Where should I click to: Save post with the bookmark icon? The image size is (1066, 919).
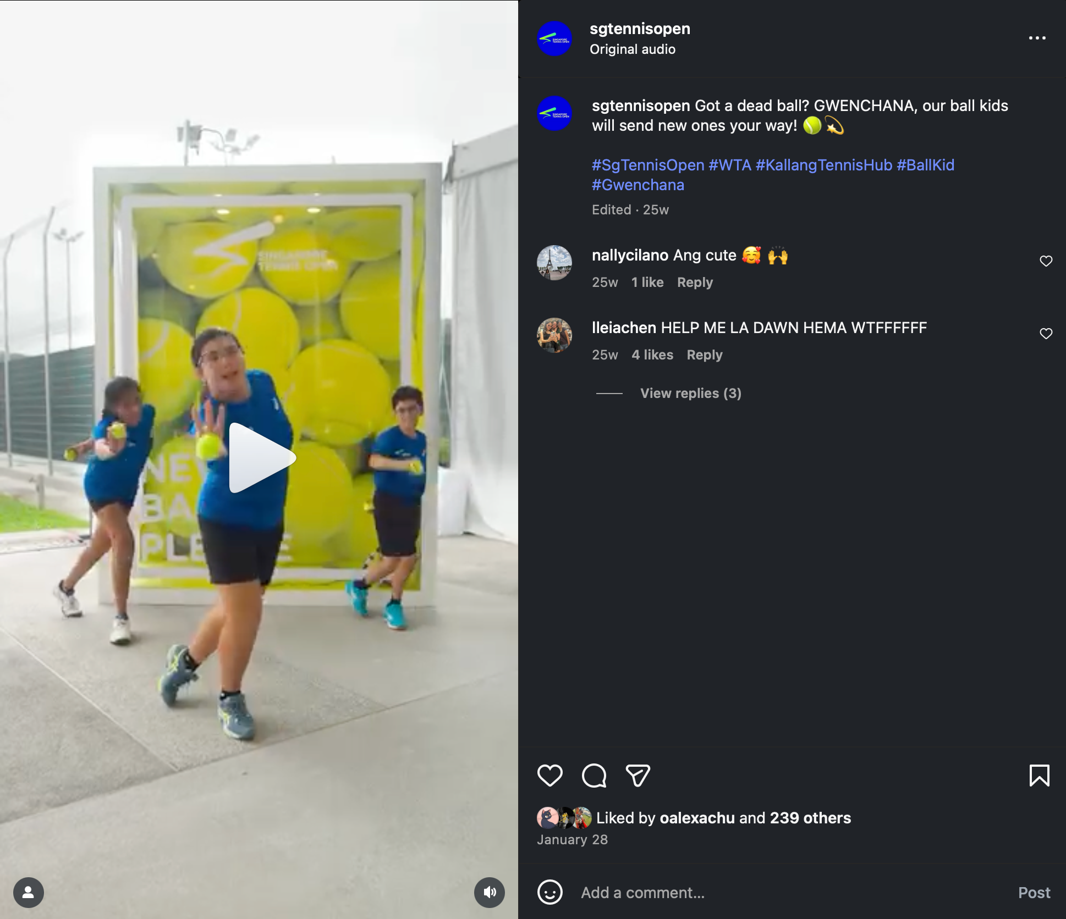[x=1039, y=776]
